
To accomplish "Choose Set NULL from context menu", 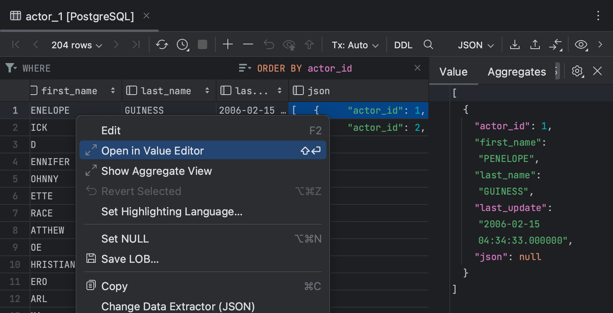I will tap(125, 239).
